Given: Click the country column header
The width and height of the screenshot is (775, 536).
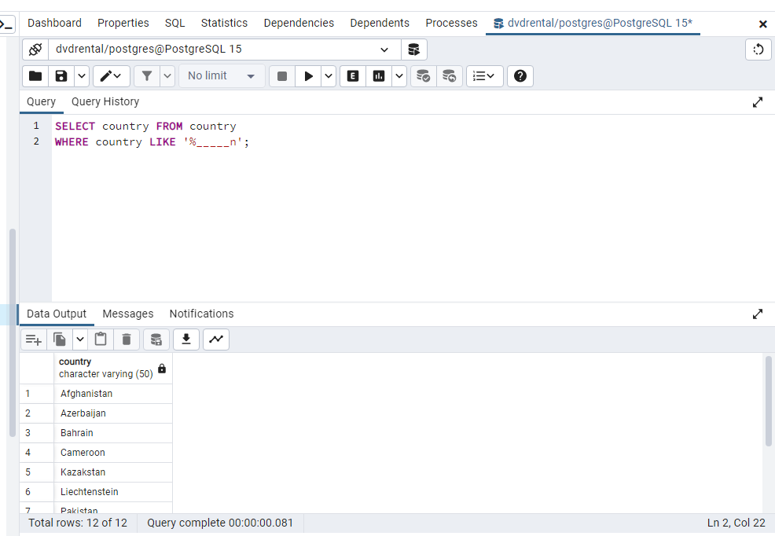Looking at the screenshot, I should pyautogui.click(x=113, y=368).
